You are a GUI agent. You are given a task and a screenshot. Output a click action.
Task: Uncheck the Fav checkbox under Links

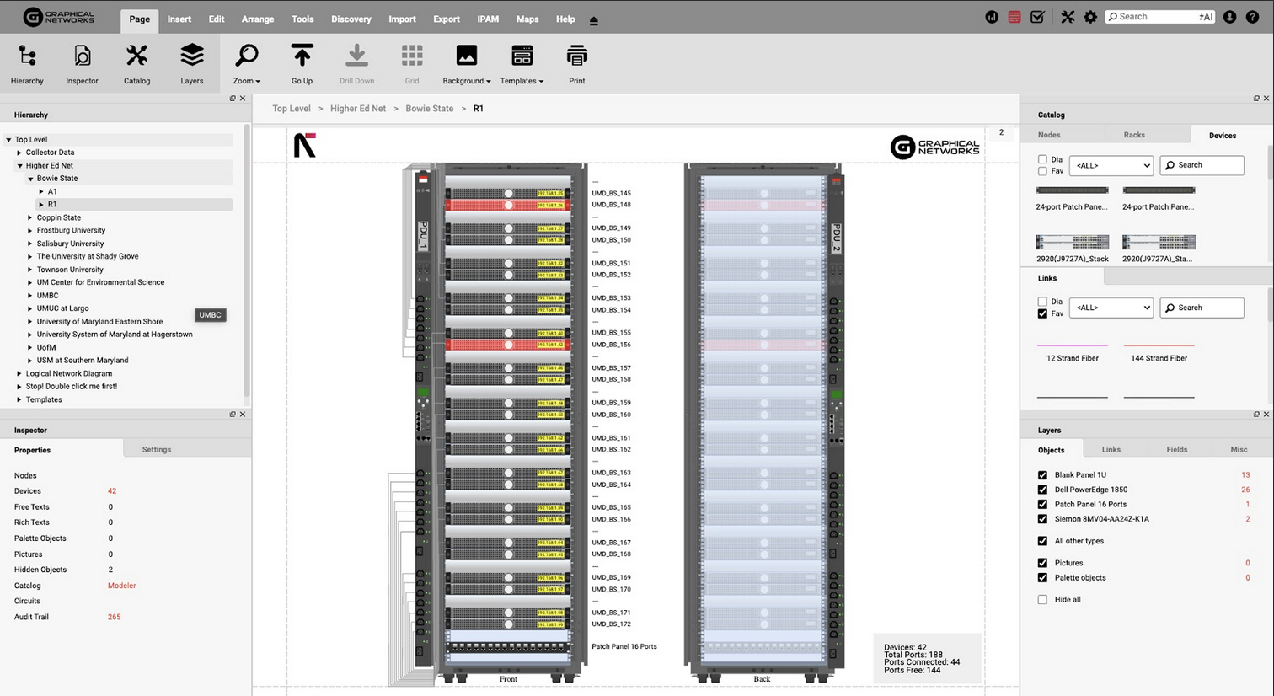[1042, 313]
